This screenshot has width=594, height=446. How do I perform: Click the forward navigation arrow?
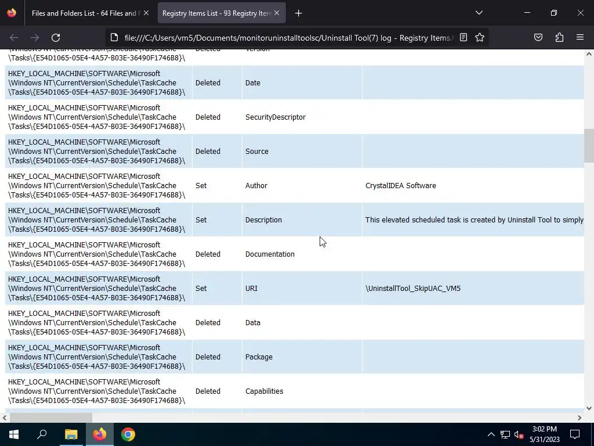tap(35, 38)
